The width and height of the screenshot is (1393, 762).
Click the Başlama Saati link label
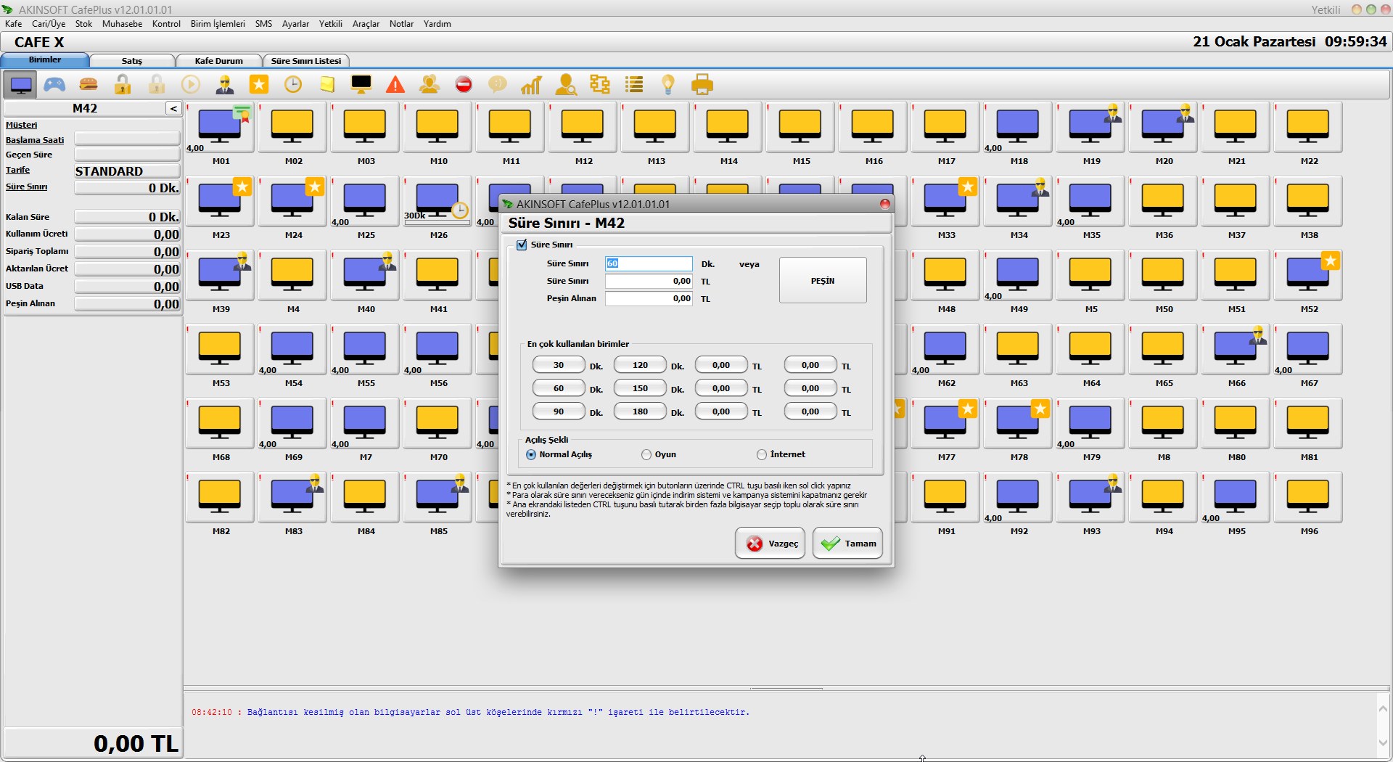click(35, 140)
